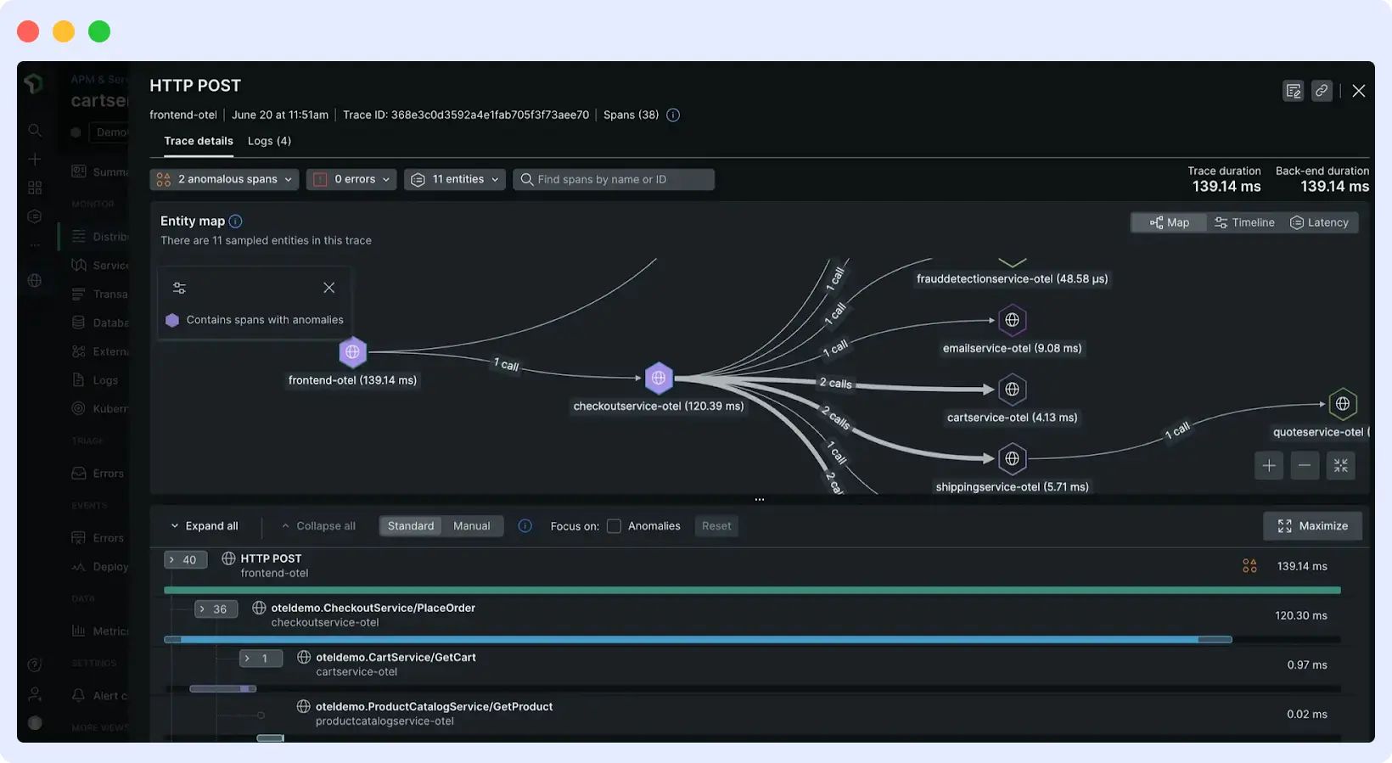
Task: Open the legend filter settings icon
Action: [179, 288]
